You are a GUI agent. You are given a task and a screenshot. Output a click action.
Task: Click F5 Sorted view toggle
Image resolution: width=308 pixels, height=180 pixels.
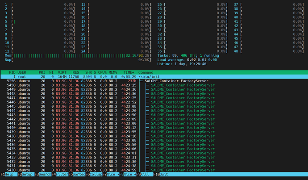(77, 174)
